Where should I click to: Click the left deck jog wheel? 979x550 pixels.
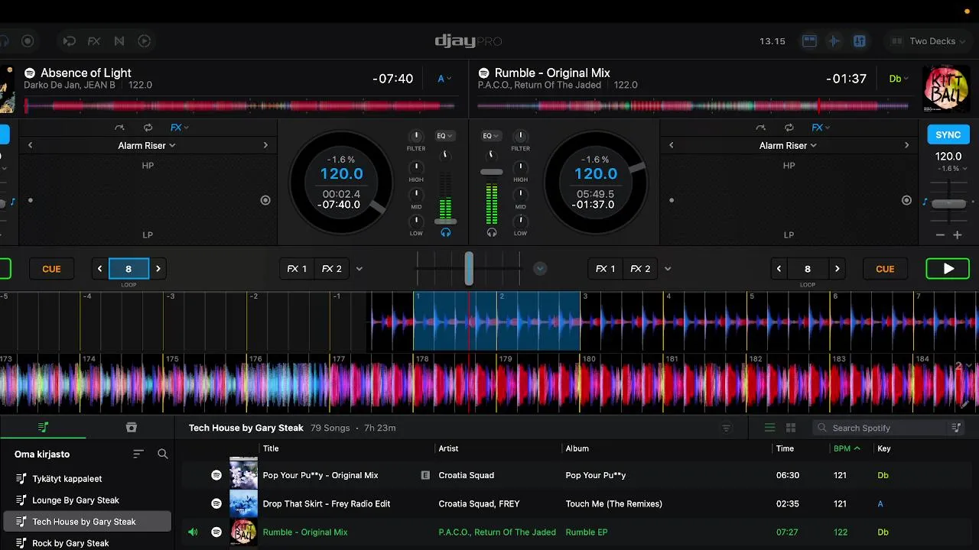(x=341, y=183)
